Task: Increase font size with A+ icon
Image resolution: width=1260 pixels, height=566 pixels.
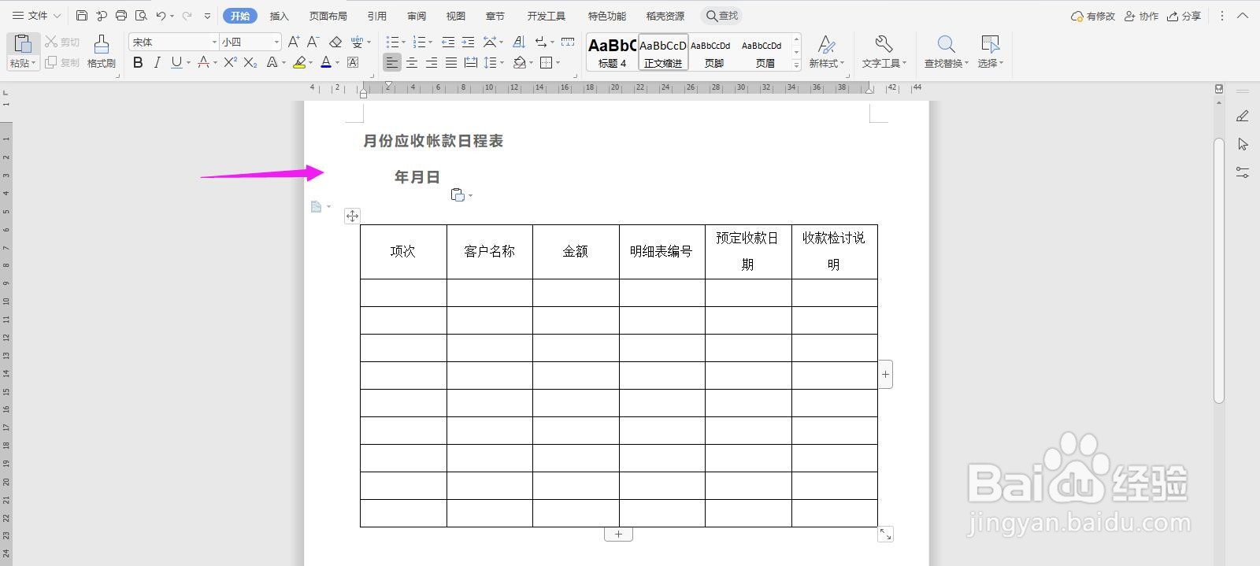Action: (294, 42)
